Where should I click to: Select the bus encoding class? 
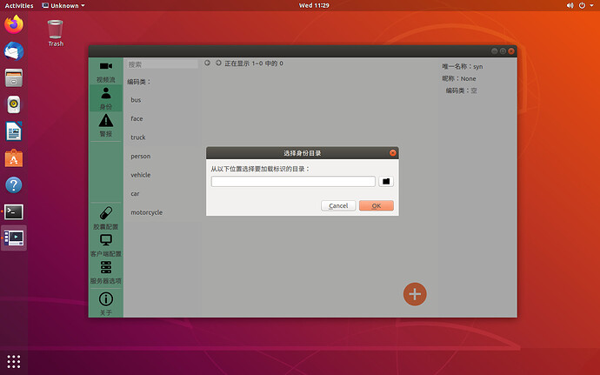coord(136,100)
